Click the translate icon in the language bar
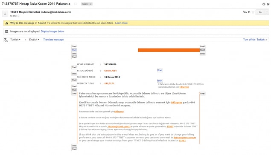Image resolution: width=271 pixels, height=155 pixels. pyautogui.click(x=6, y=40)
